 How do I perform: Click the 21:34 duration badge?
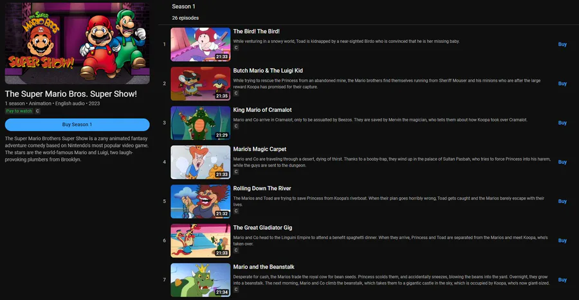(221, 292)
